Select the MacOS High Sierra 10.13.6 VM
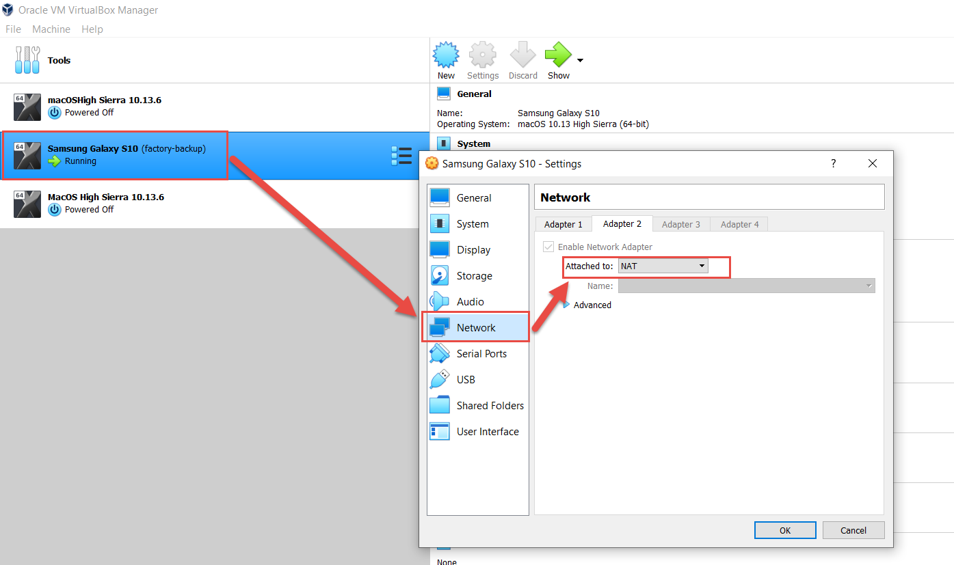The height and width of the screenshot is (565, 954). coord(214,204)
